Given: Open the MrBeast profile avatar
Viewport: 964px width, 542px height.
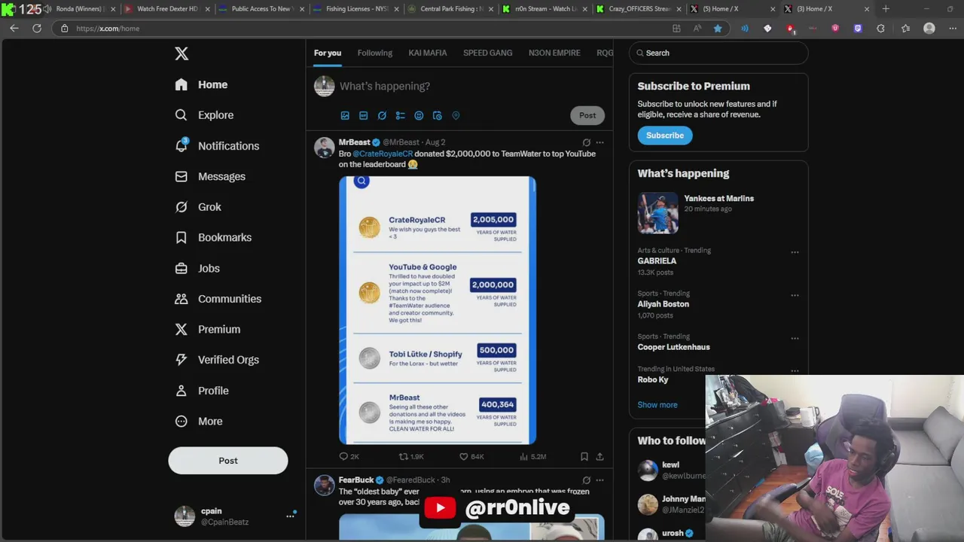Looking at the screenshot, I should click(325, 148).
